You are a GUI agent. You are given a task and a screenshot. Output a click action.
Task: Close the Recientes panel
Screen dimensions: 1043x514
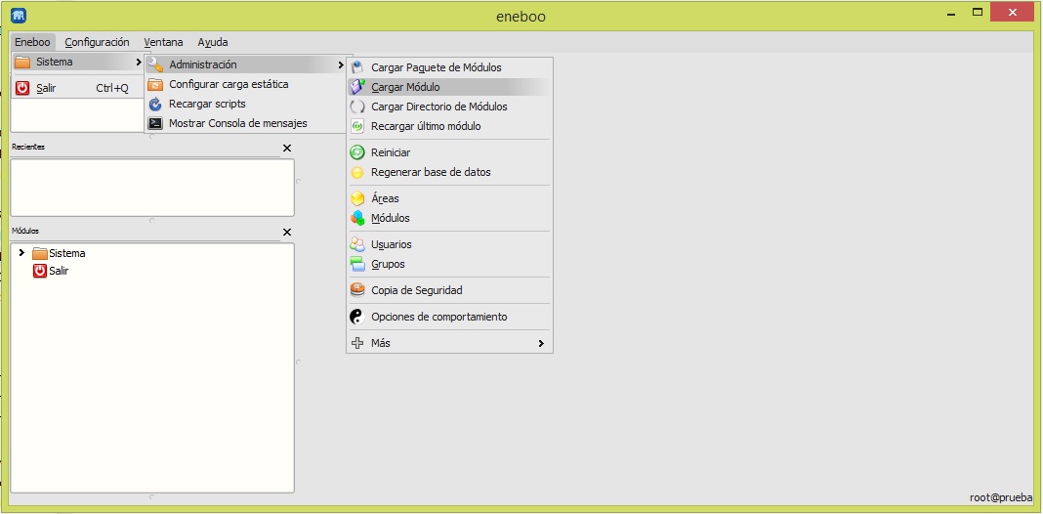[287, 148]
